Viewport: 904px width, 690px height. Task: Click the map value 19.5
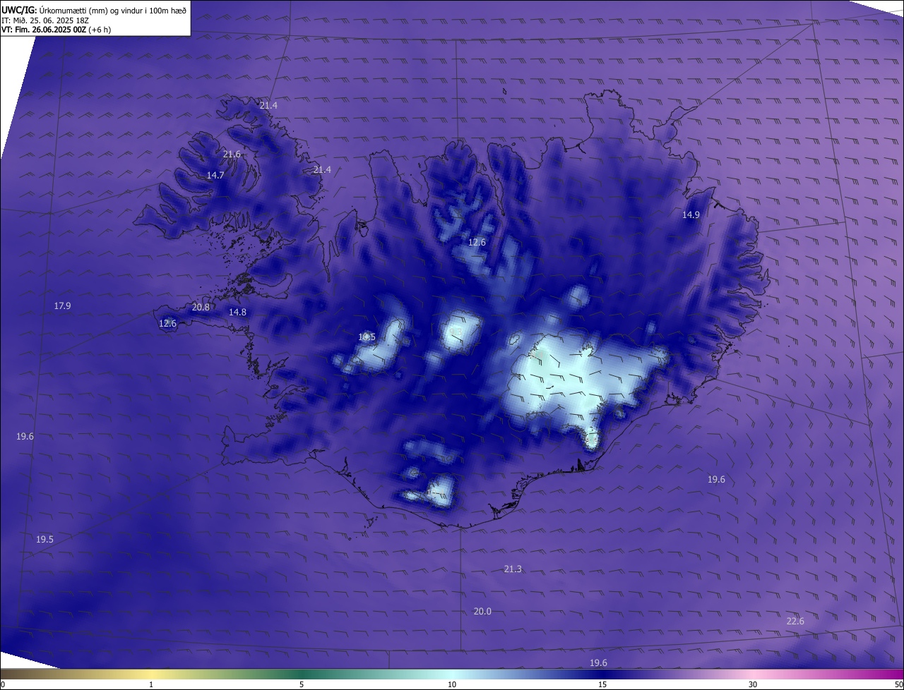coord(44,539)
